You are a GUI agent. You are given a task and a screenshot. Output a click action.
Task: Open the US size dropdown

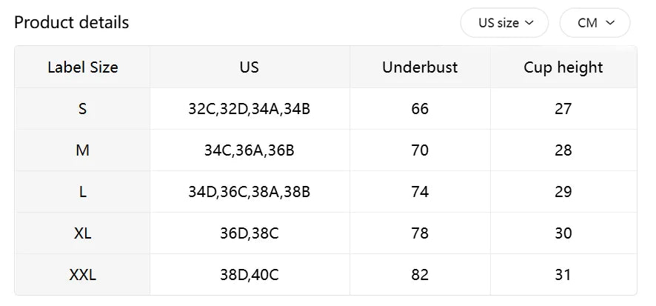click(505, 23)
